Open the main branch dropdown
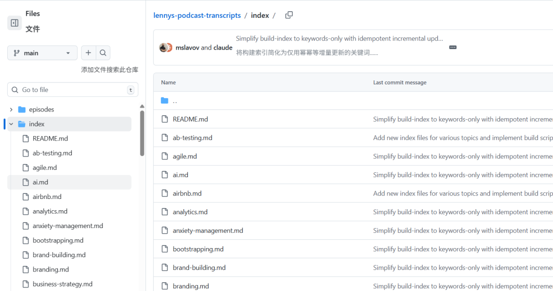553x291 pixels. point(42,53)
